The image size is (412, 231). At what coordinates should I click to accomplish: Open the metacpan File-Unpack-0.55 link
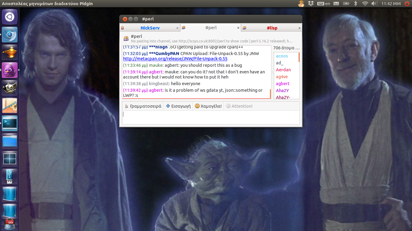tap(175, 59)
